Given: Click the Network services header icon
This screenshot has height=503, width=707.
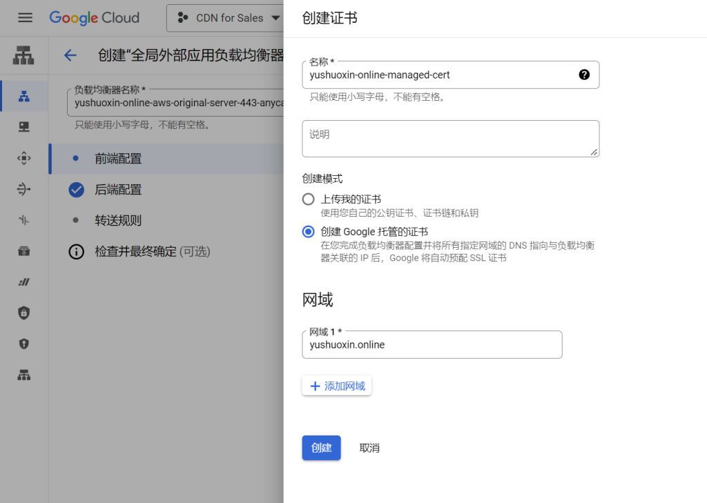Looking at the screenshot, I should (24, 55).
